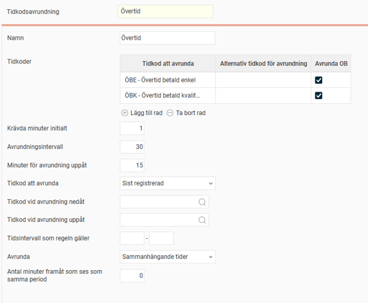The width and height of the screenshot is (368, 303).
Task: Select the ÖBK - Övertid betald kvalif row
Action: coord(167,95)
